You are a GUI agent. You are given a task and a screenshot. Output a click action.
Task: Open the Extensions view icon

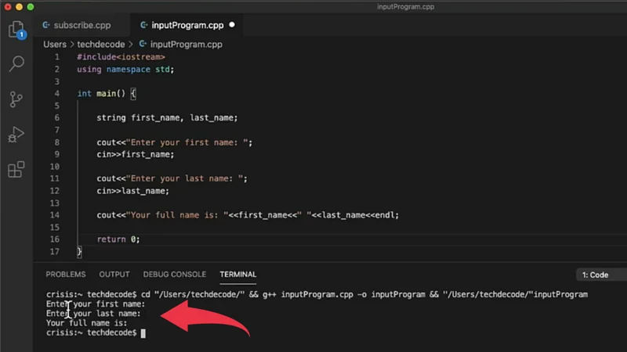coord(16,170)
